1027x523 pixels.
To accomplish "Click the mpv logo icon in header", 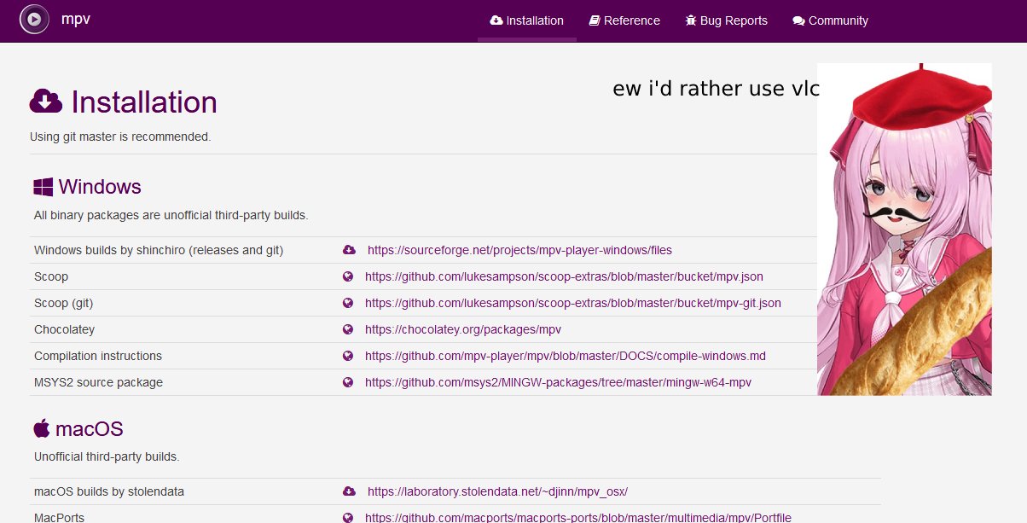I will 34,19.
